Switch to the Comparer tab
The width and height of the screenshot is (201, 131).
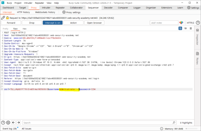click(123, 8)
